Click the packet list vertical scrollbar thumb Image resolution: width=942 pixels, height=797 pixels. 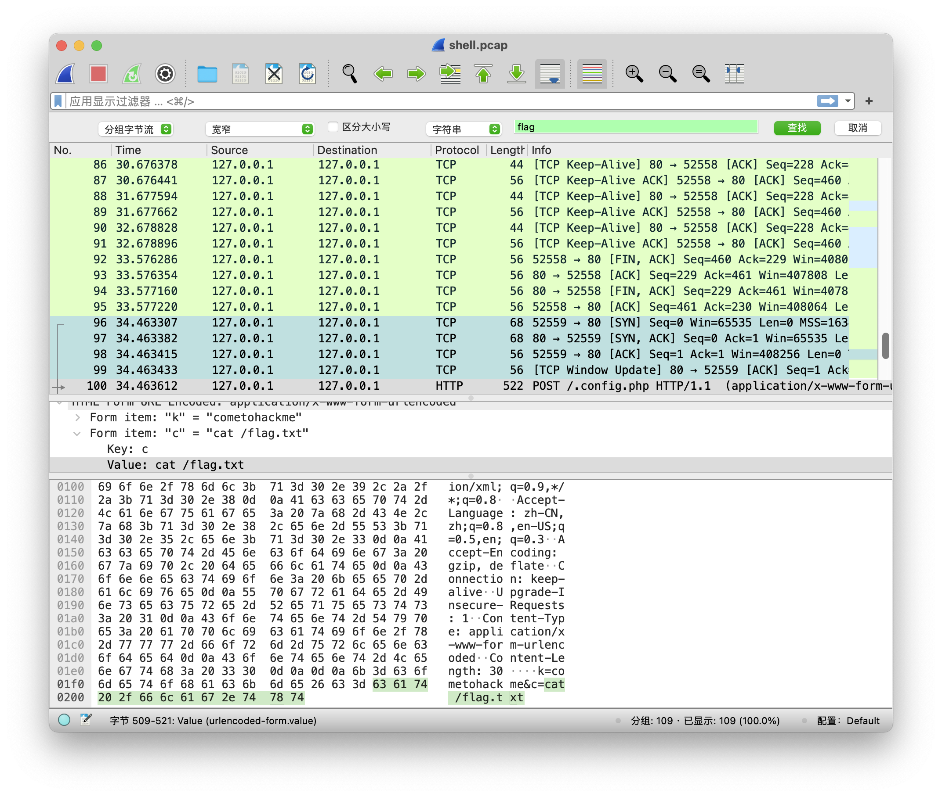(885, 346)
